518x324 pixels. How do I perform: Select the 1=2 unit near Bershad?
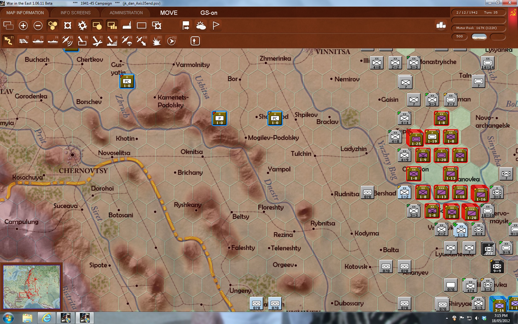(x=404, y=193)
